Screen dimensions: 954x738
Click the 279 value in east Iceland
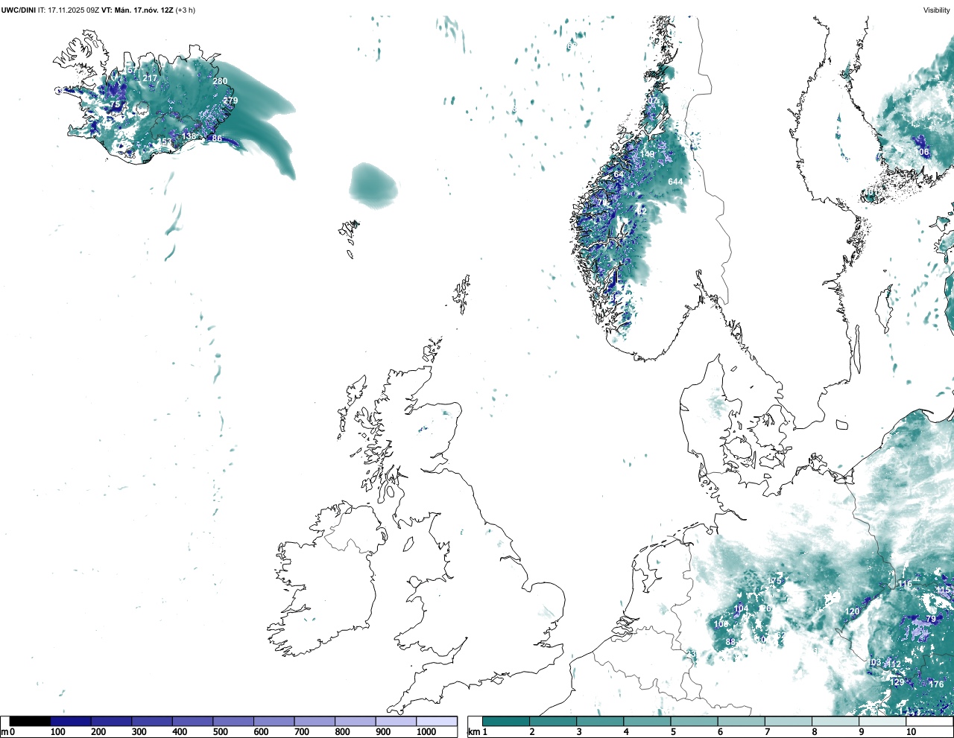click(x=230, y=101)
